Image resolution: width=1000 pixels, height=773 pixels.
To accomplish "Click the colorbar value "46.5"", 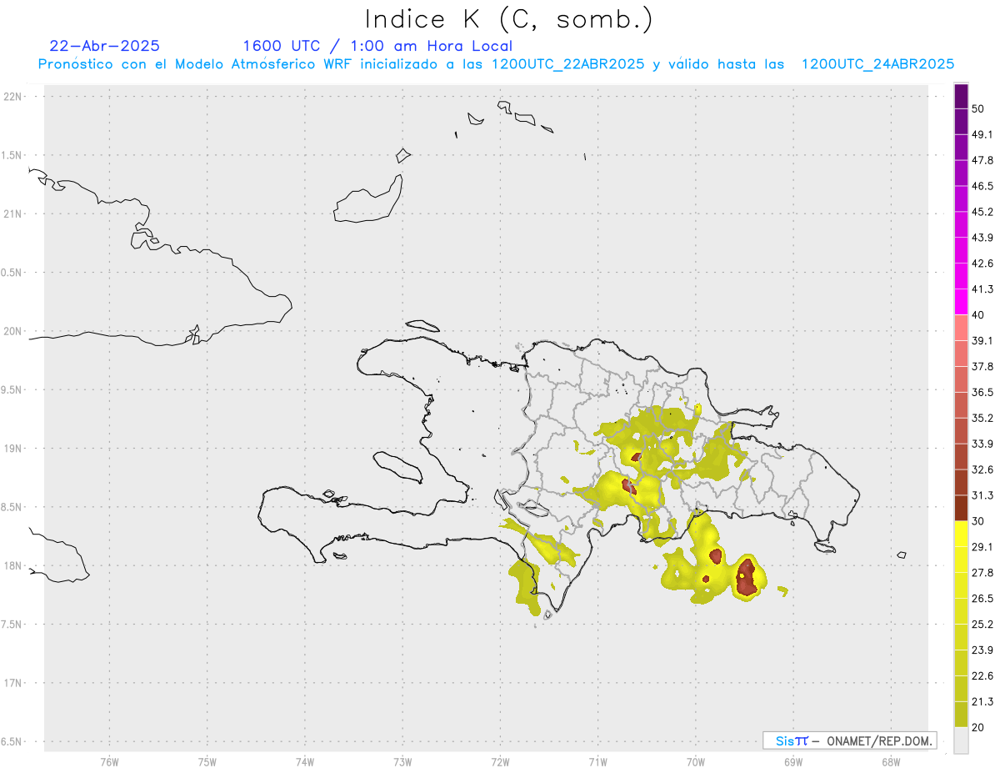I will coord(982,186).
